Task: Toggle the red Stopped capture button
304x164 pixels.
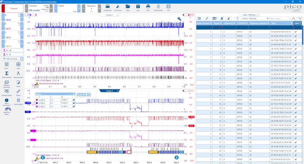Action: (x=13, y=9)
